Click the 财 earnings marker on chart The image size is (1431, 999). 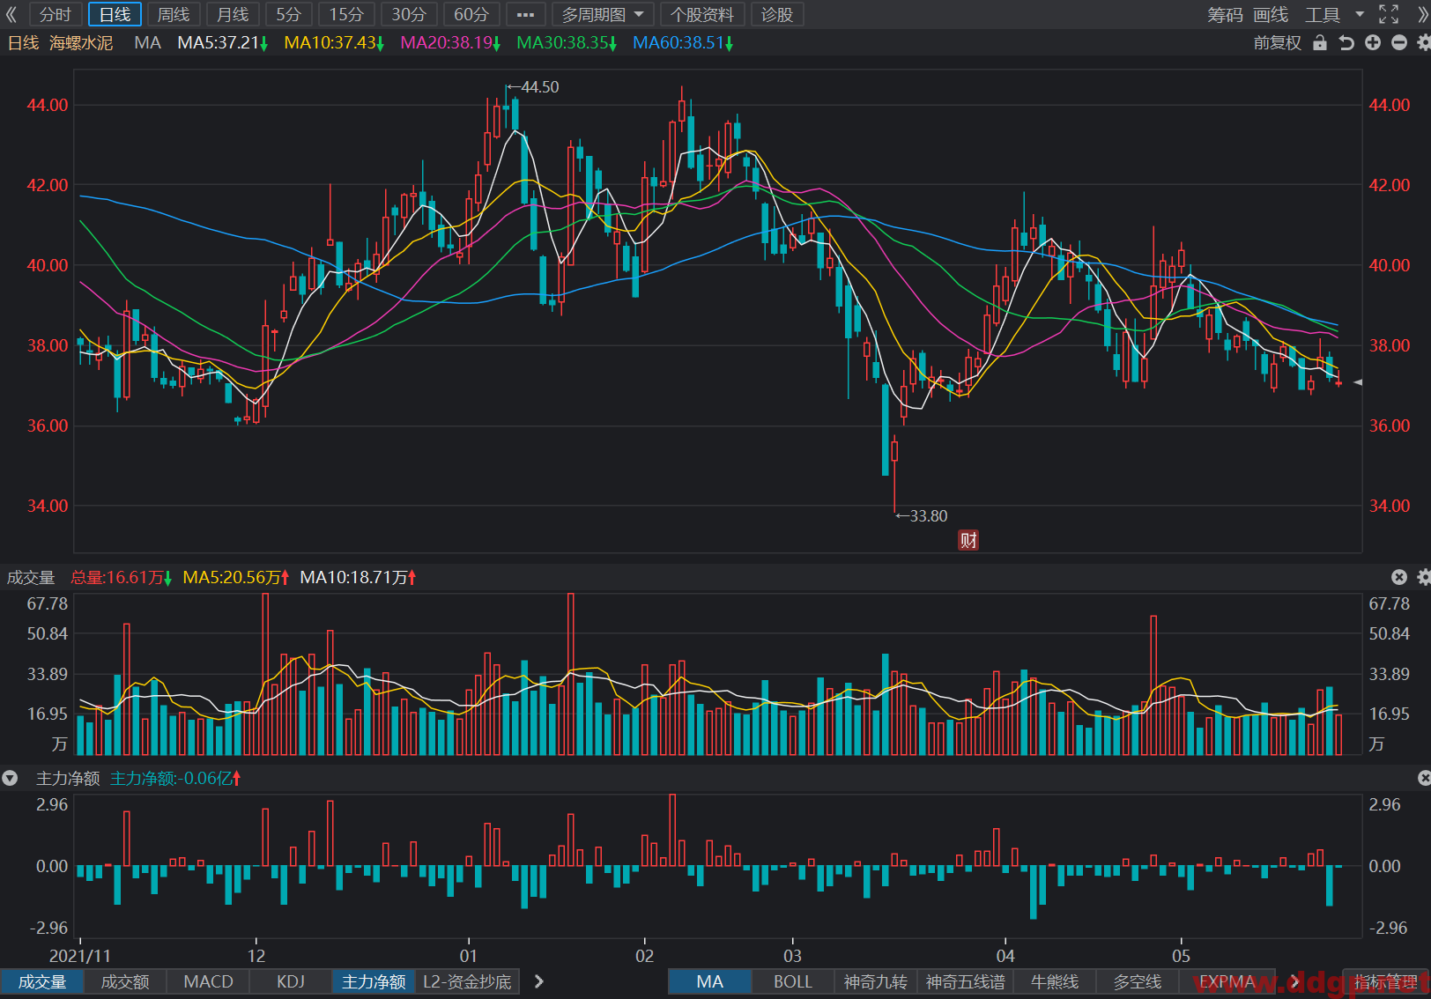pyautogui.click(x=968, y=540)
